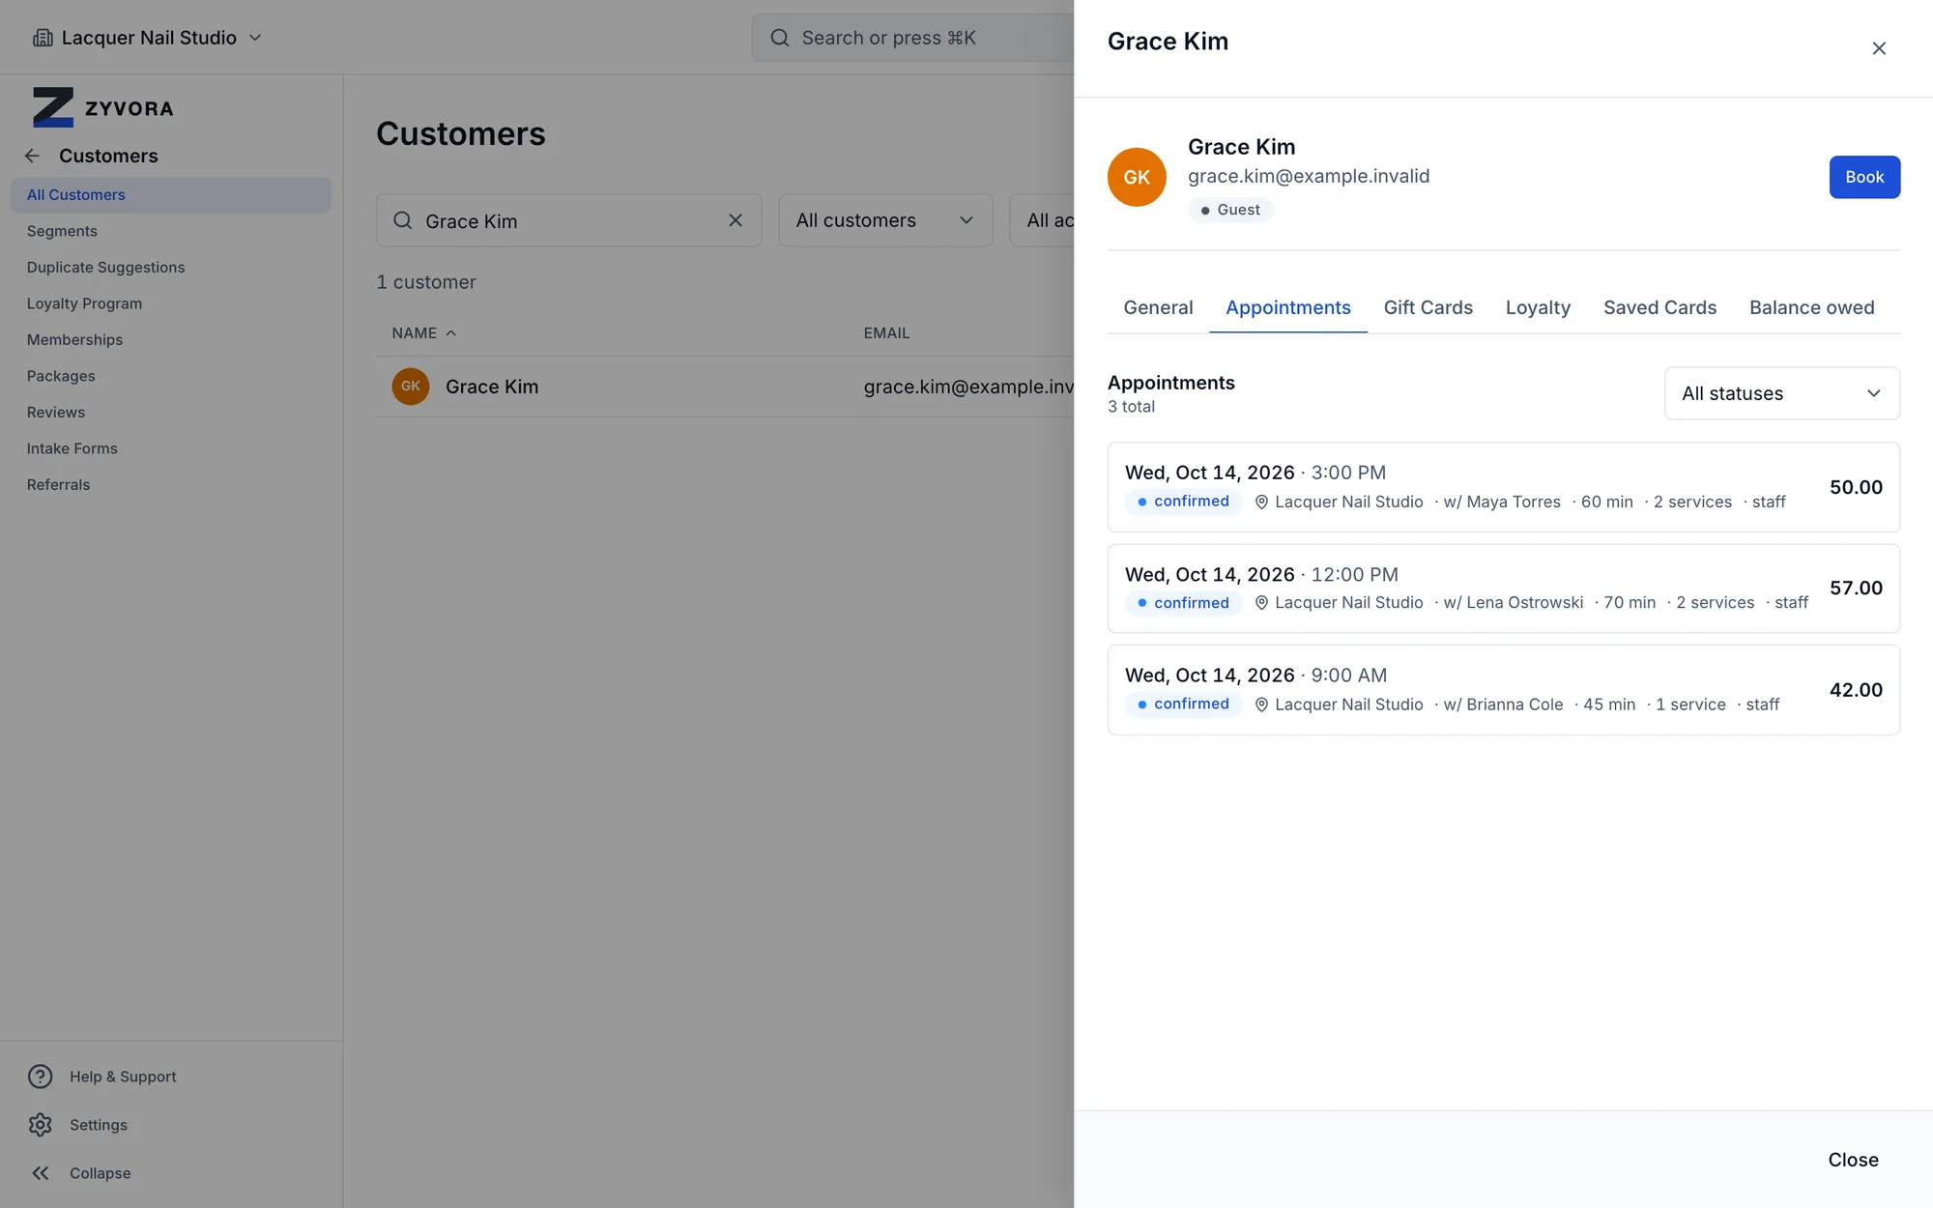The height and width of the screenshot is (1208, 1933).
Task: Click the grace.kim email in table row
Action: pyautogui.click(x=968, y=387)
